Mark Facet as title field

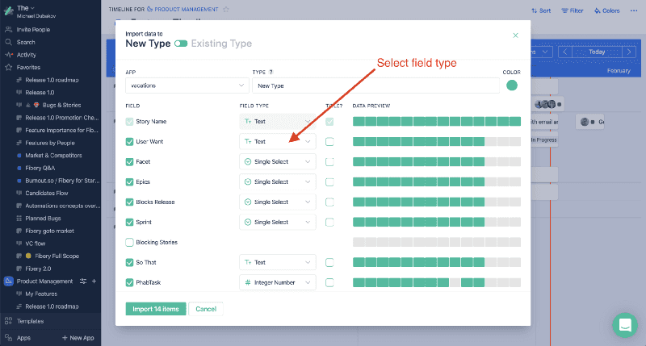click(x=329, y=161)
